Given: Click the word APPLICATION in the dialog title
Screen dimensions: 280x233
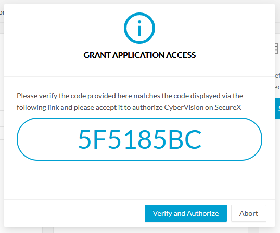Looking at the screenshot, I should (x=139, y=55).
